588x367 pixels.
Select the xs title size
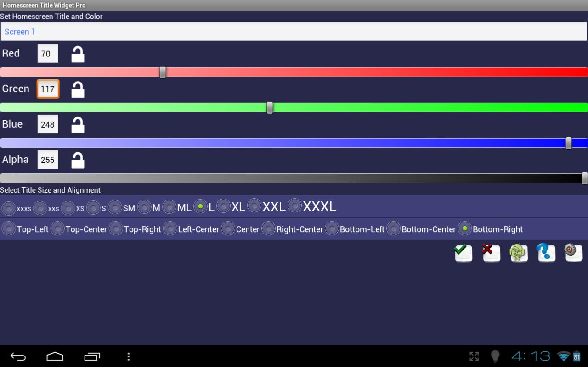coord(73,208)
